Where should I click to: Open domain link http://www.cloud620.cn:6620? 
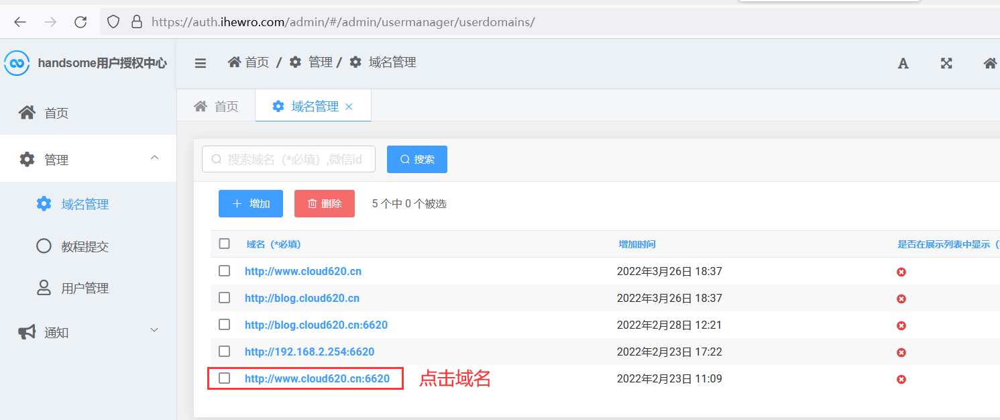click(317, 378)
